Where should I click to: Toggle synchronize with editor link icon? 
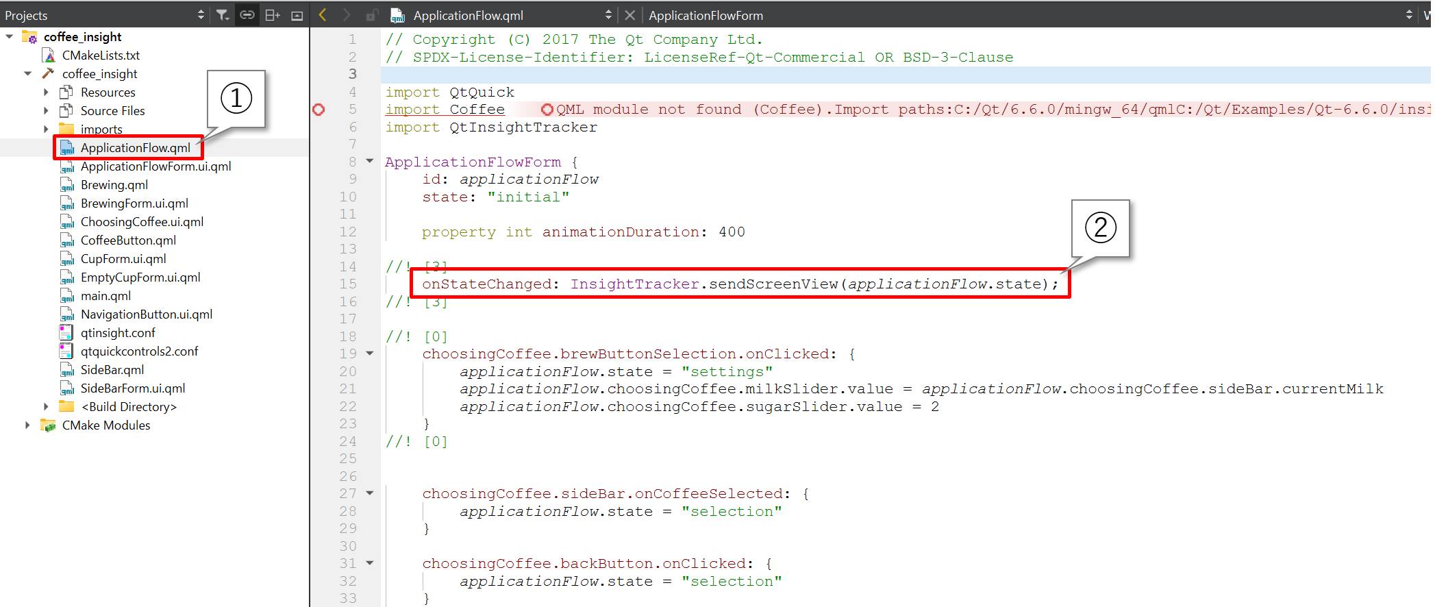(x=247, y=15)
